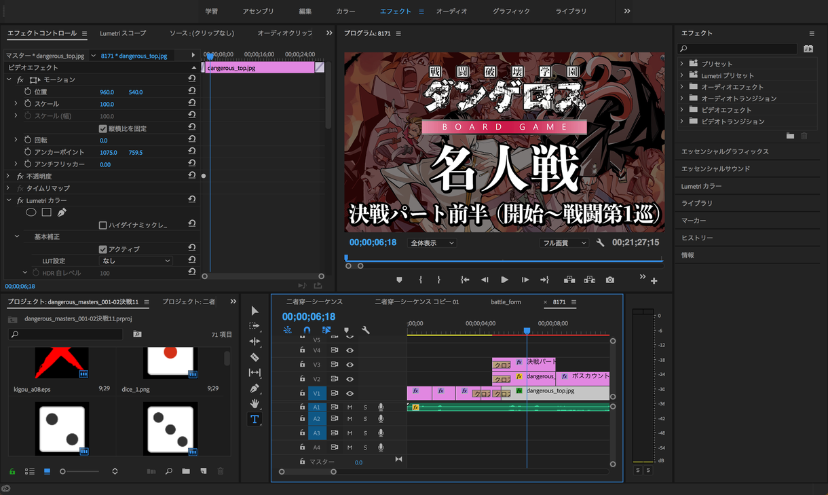Screen dimensions: 828x495
Task: Switch to the カラー workspace
Action: tap(345, 12)
